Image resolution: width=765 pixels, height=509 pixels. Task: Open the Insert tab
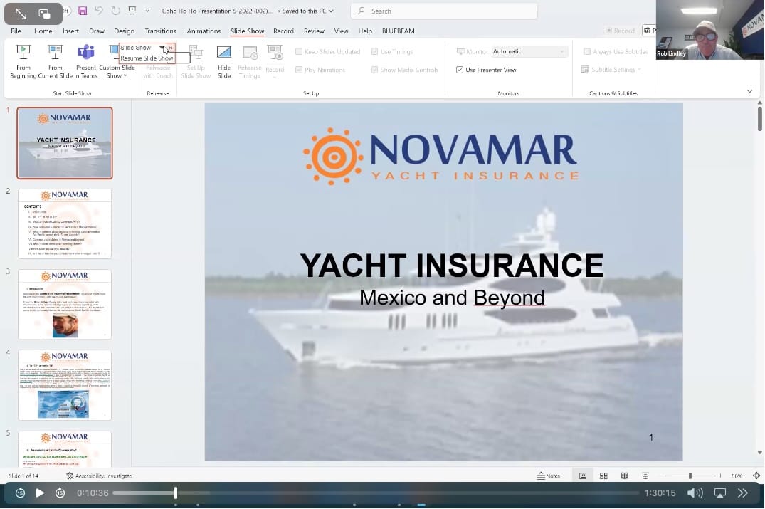click(70, 31)
